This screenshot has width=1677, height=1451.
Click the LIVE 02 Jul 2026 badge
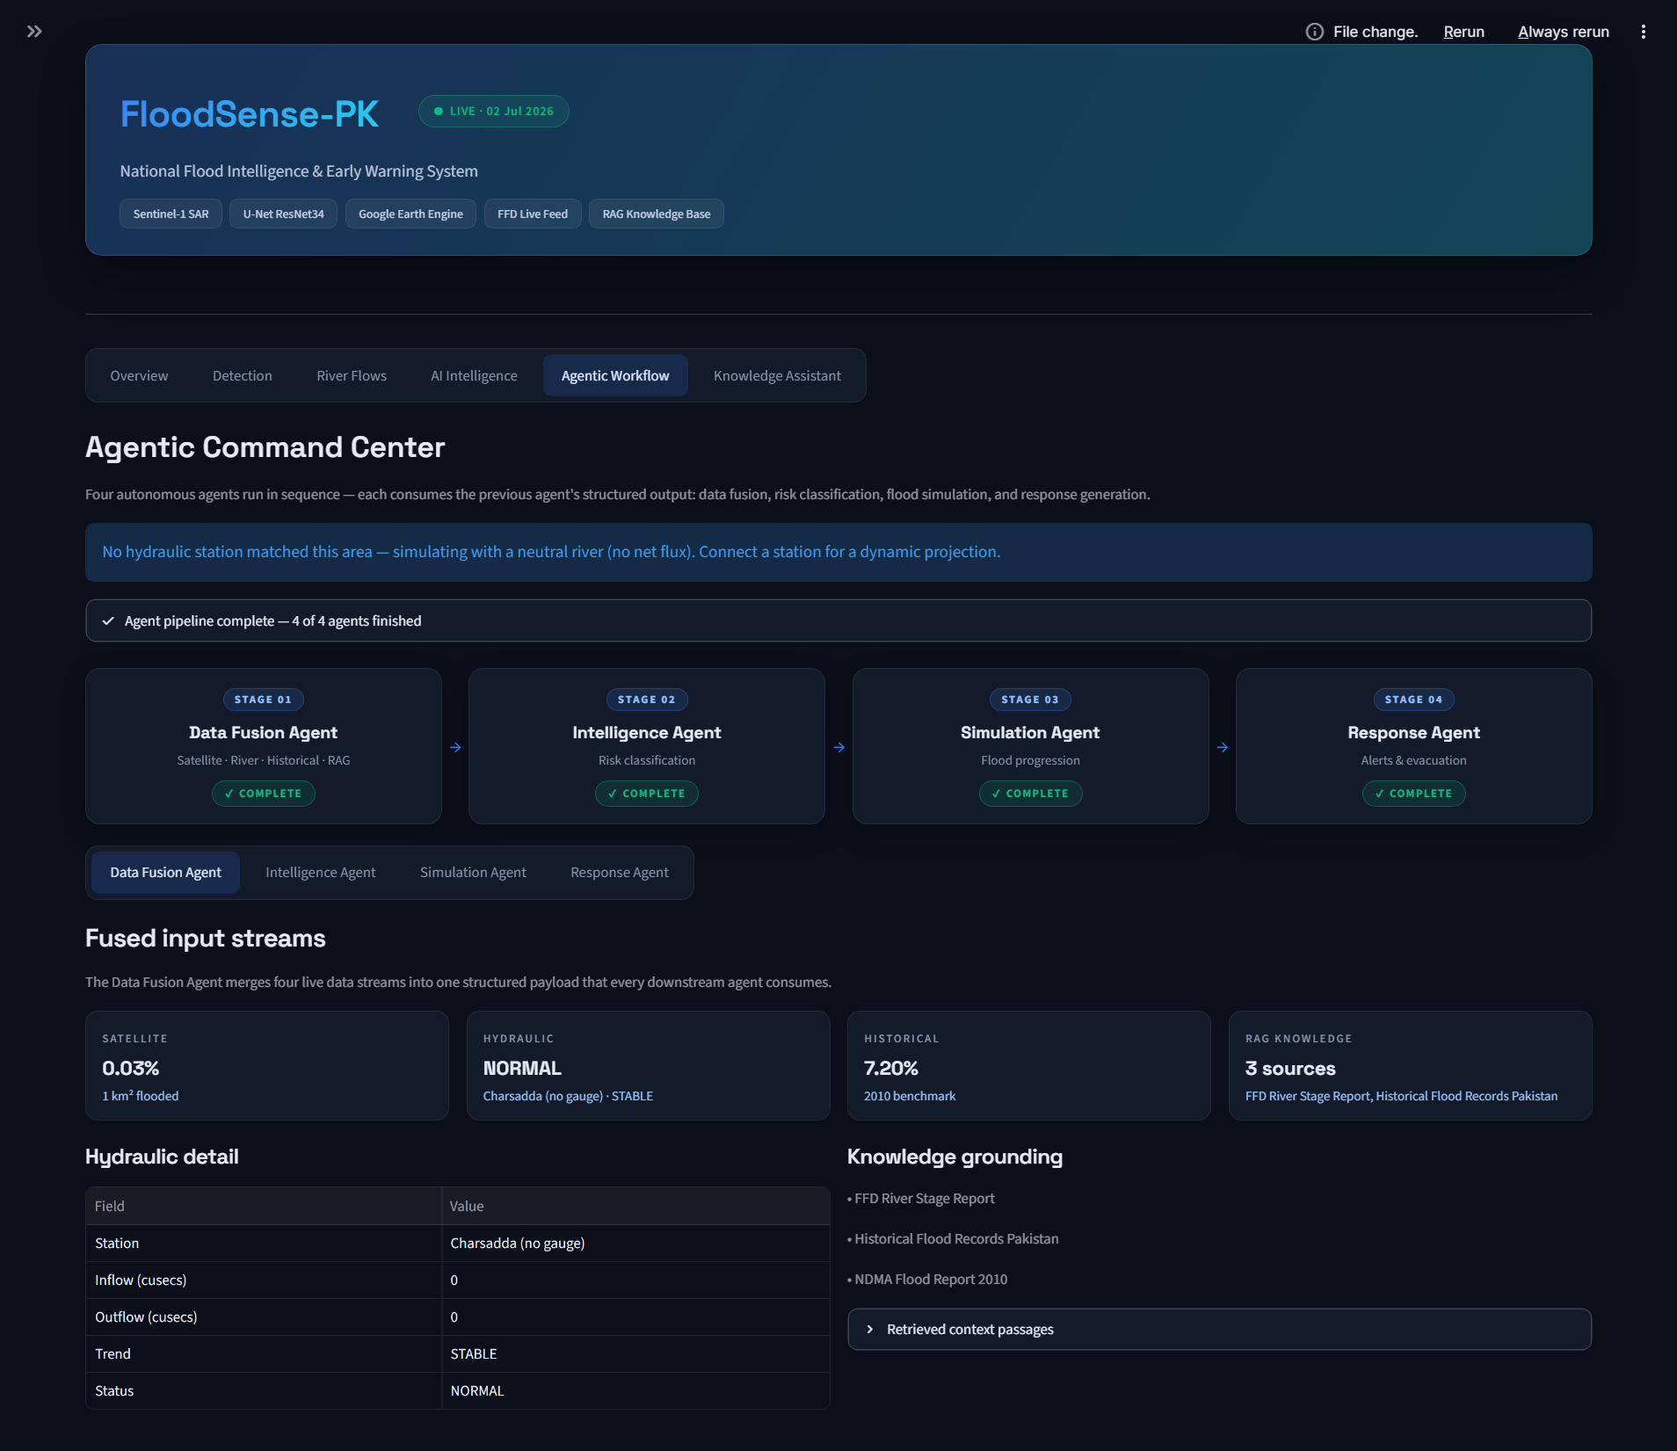494,111
